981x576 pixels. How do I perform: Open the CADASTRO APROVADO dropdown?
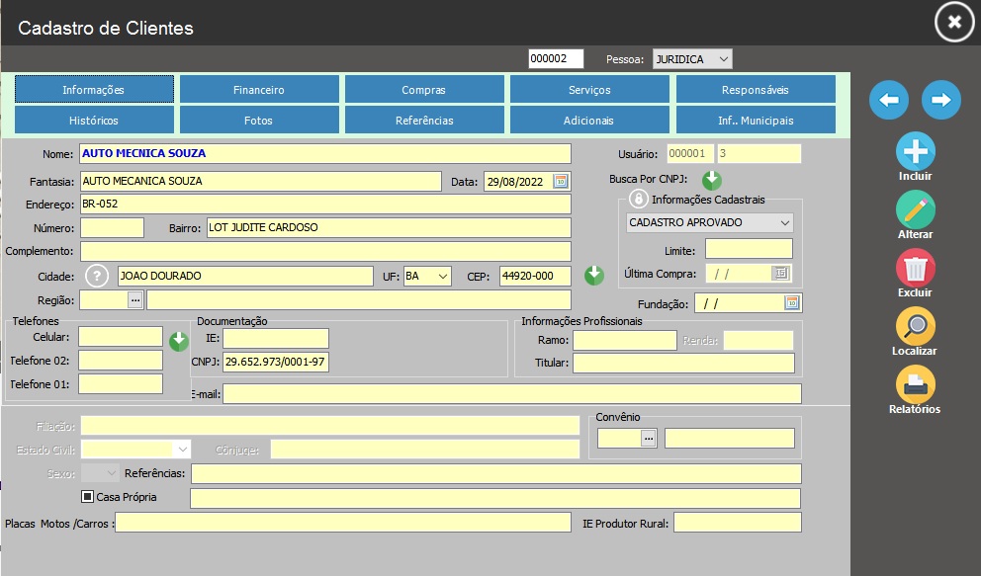point(709,222)
